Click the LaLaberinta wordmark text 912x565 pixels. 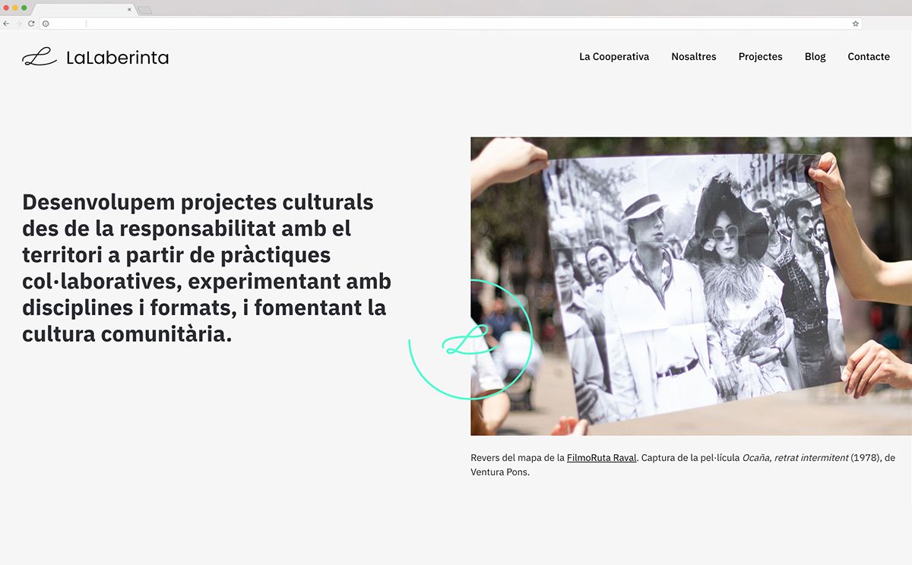(x=117, y=58)
